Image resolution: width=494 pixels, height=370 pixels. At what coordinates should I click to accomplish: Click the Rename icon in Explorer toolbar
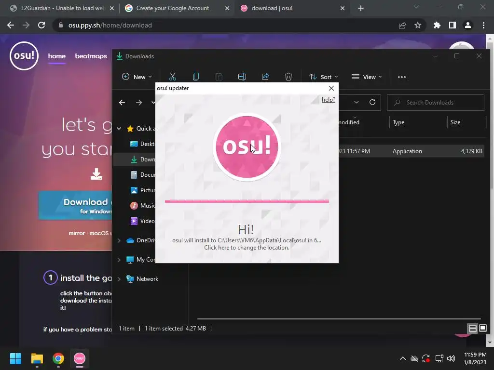point(242,77)
